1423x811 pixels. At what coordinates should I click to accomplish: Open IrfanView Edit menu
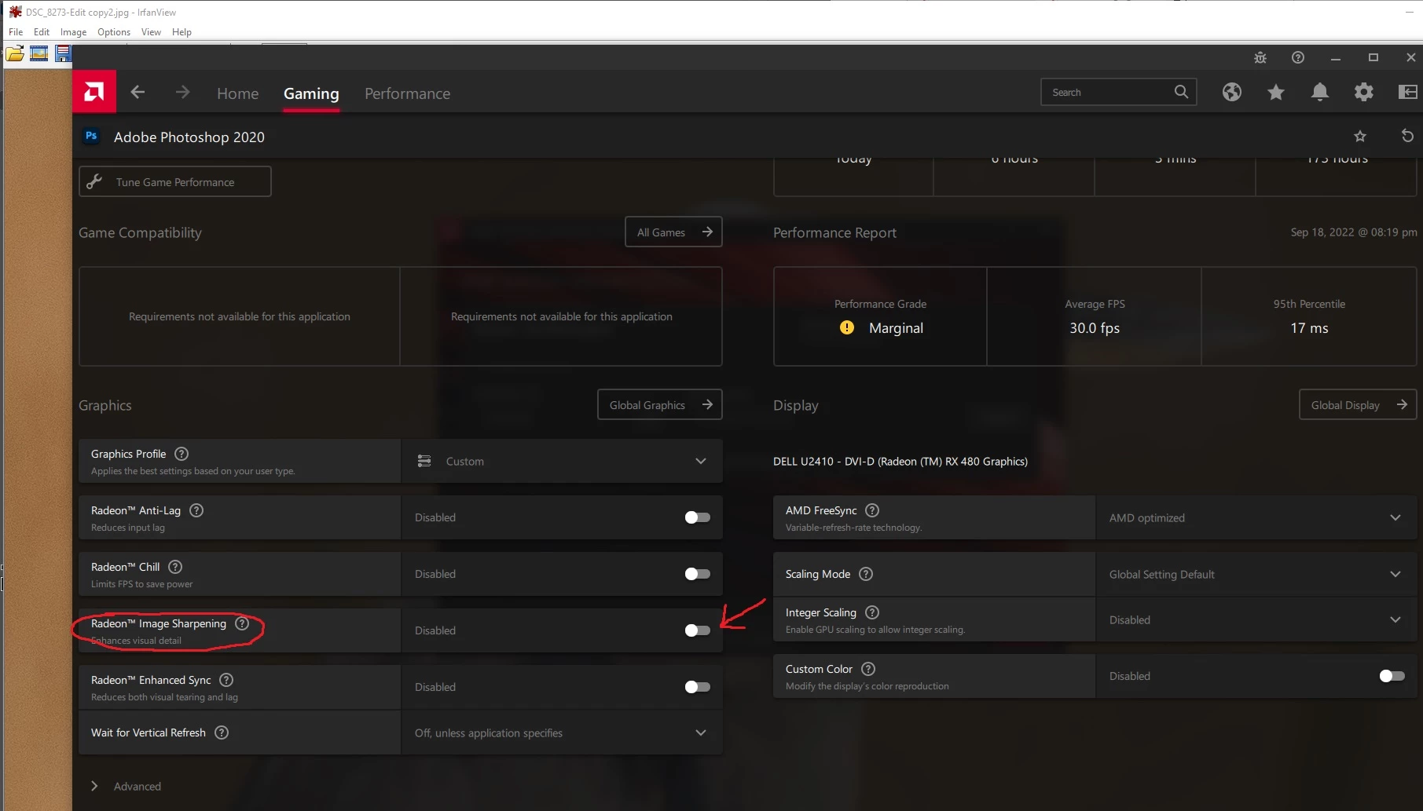click(42, 32)
